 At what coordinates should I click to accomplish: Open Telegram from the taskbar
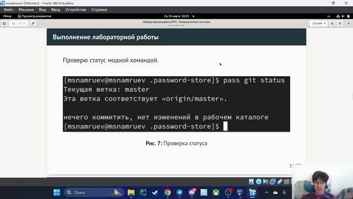point(180,192)
